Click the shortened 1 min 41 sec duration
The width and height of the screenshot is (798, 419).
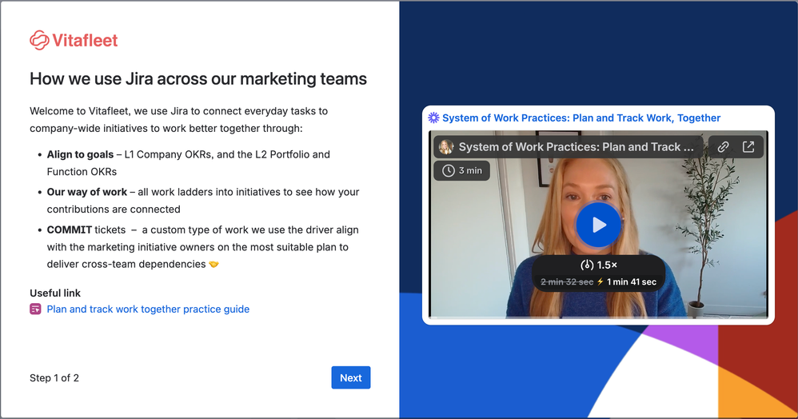631,281
